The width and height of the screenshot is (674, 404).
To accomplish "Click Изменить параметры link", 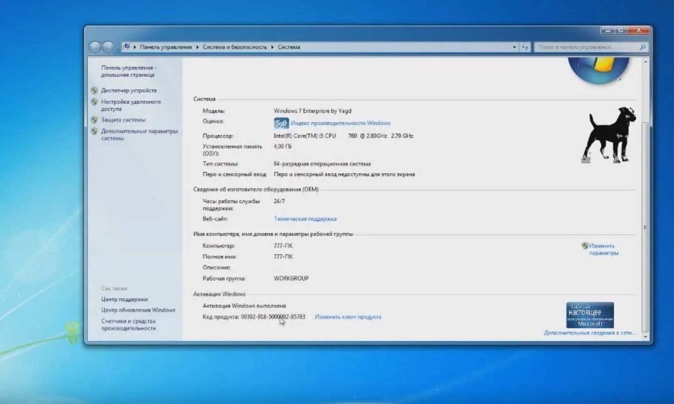I will click(x=603, y=249).
